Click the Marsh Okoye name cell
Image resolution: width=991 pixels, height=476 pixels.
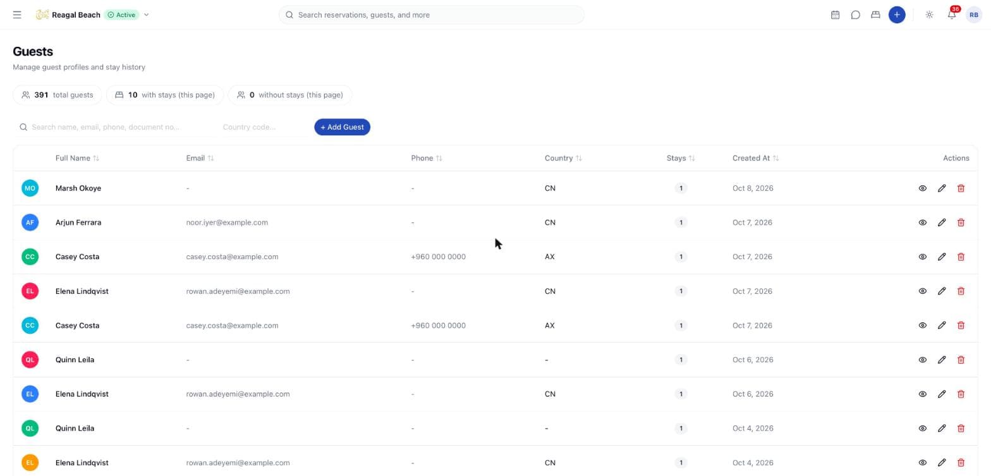pos(78,188)
